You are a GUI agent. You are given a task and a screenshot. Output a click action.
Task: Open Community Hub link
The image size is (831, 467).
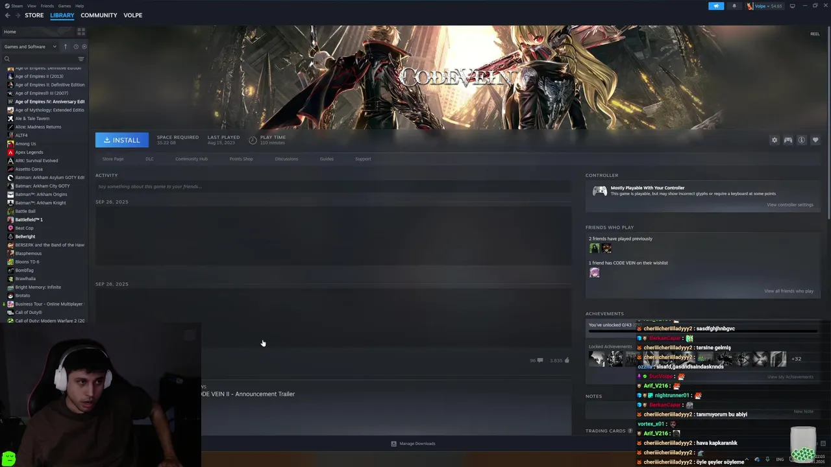[x=192, y=159]
